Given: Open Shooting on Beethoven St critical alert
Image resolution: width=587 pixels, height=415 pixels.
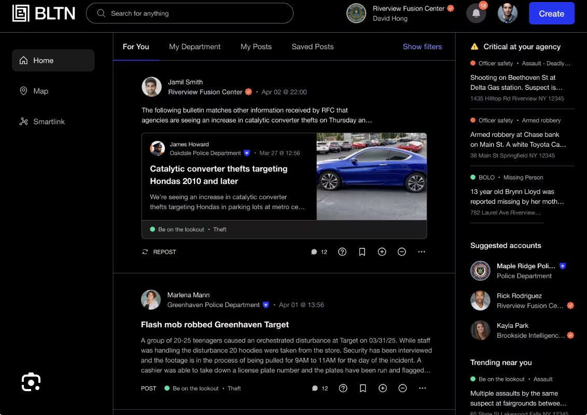Looking at the screenshot, I should coord(516,82).
